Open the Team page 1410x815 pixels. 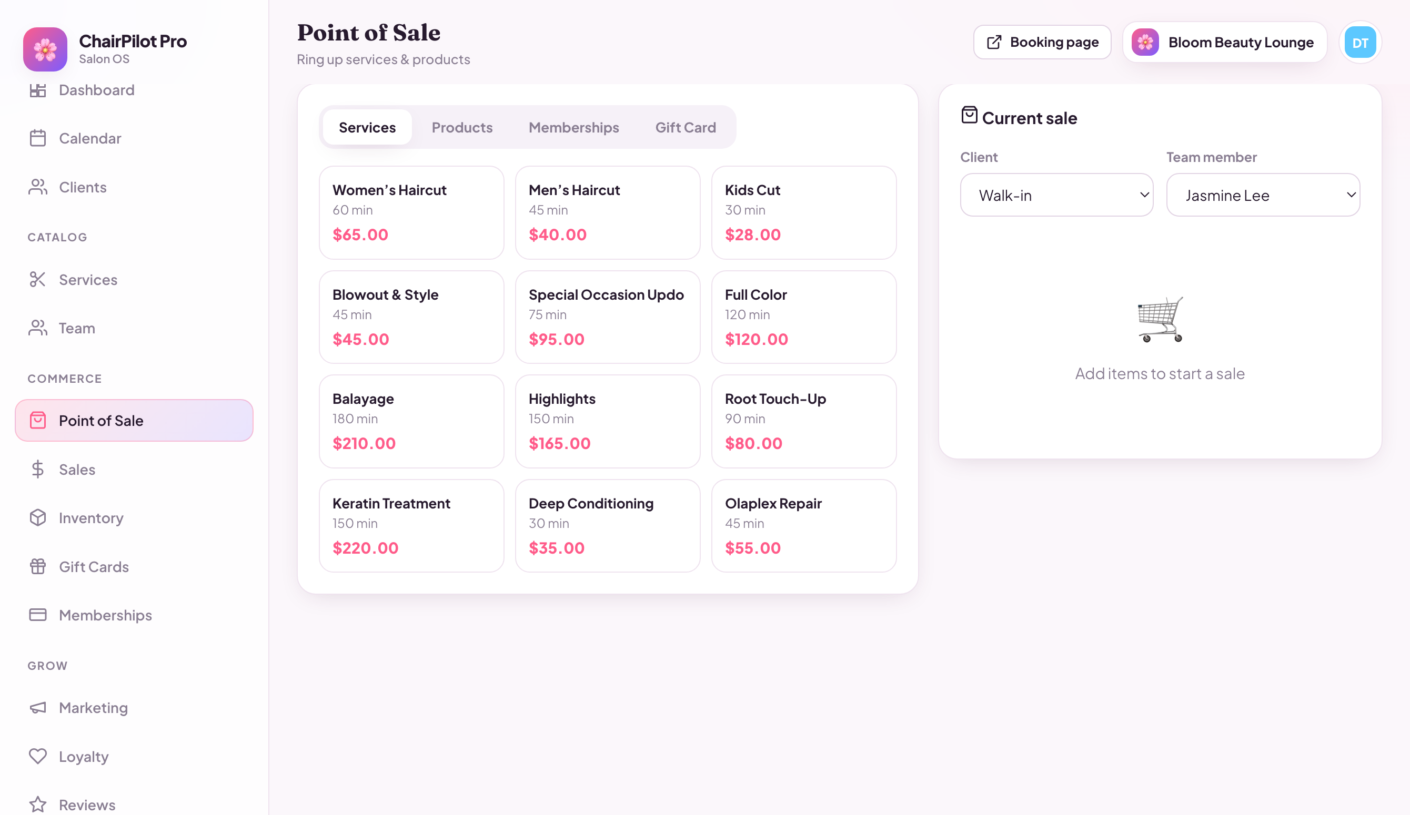click(134, 328)
